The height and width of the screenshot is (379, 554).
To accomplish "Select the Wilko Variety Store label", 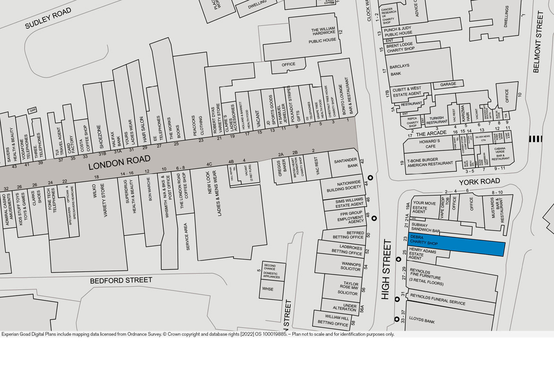I will point(99,200).
